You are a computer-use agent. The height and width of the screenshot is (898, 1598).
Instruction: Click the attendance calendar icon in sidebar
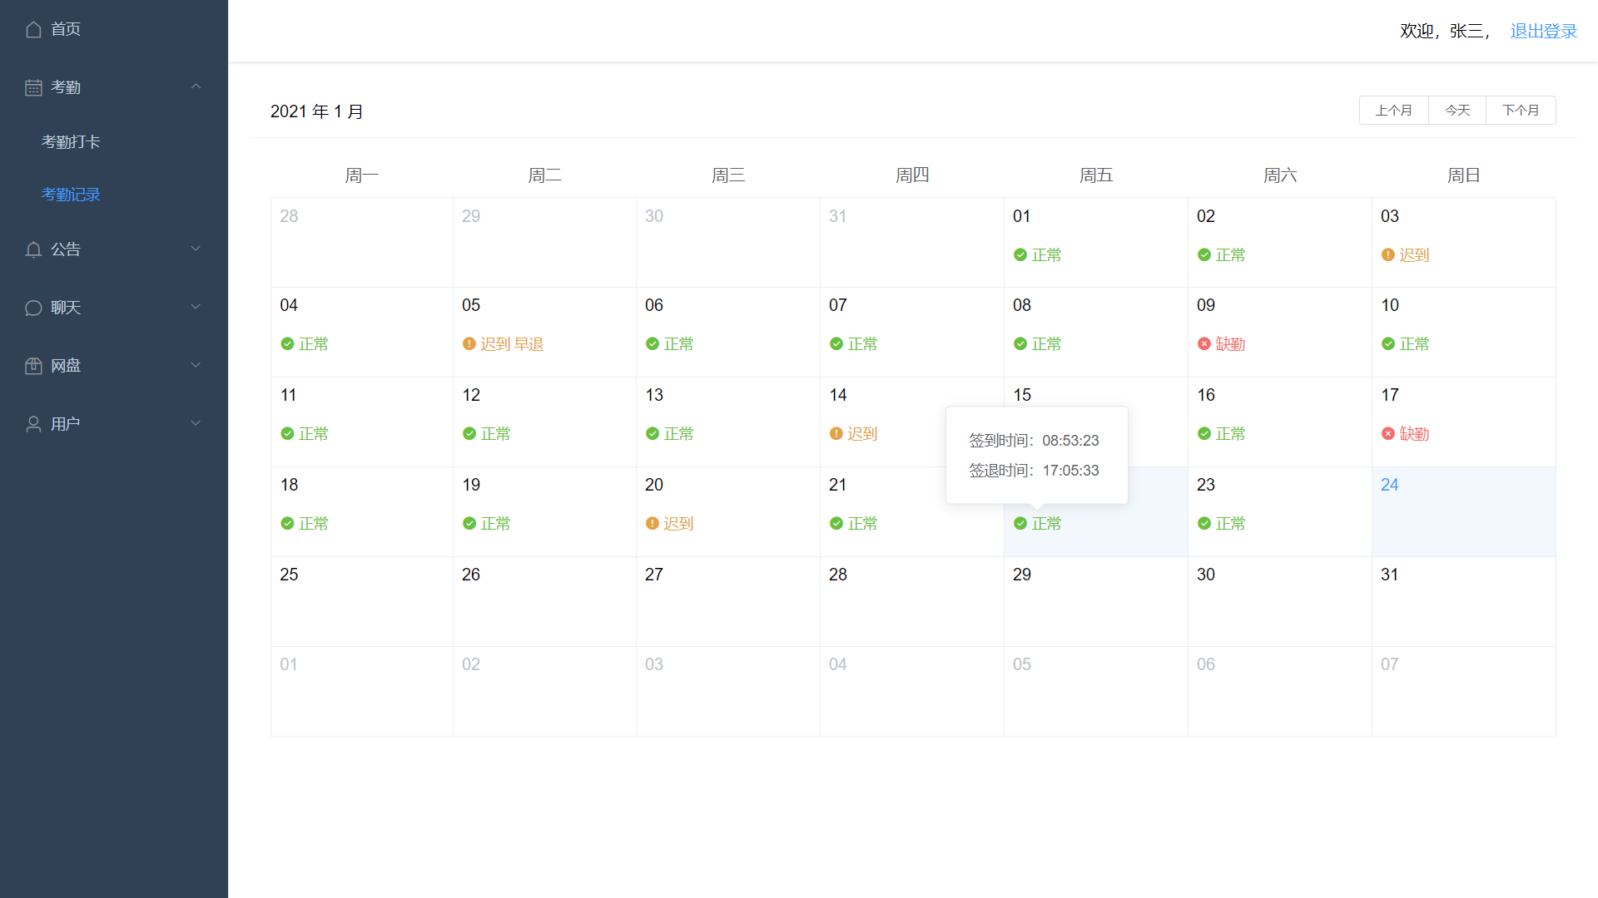tap(33, 87)
